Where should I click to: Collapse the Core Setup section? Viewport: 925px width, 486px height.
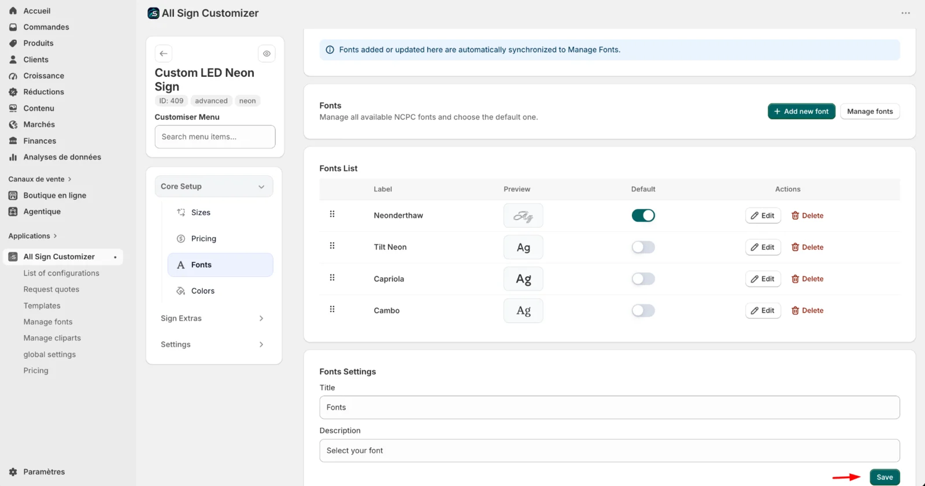pyautogui.click(x=214, y=187)
